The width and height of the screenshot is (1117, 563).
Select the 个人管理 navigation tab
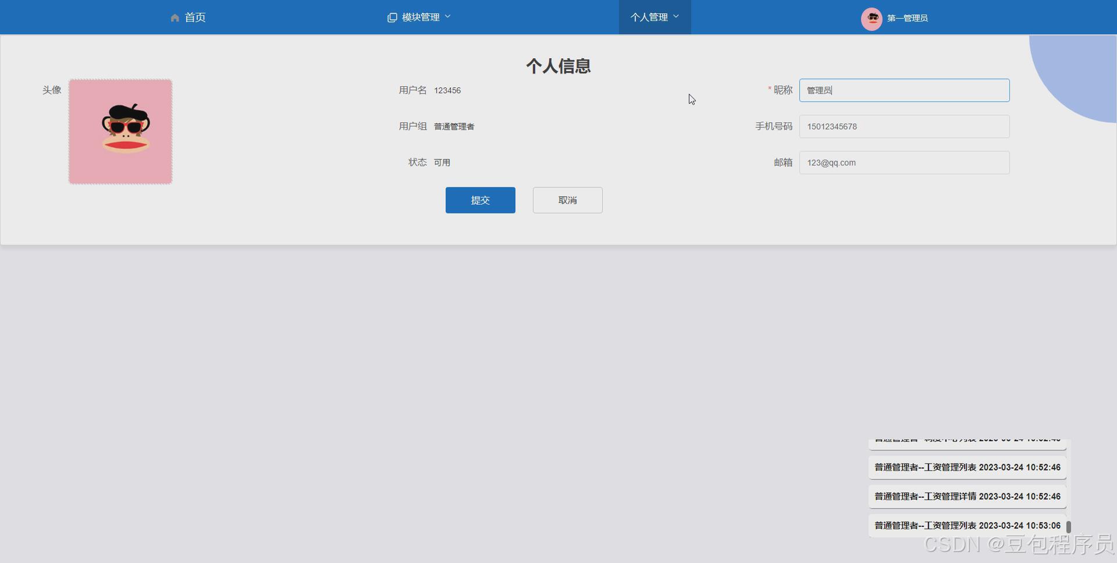651,17
